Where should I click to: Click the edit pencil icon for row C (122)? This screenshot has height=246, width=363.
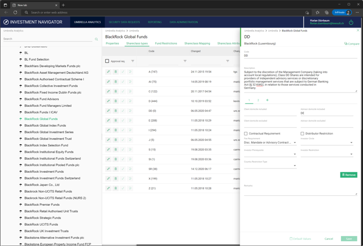[x=108, y=91]
